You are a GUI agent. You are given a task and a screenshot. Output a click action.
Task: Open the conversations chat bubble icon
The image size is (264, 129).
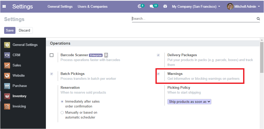pos(152,6)
